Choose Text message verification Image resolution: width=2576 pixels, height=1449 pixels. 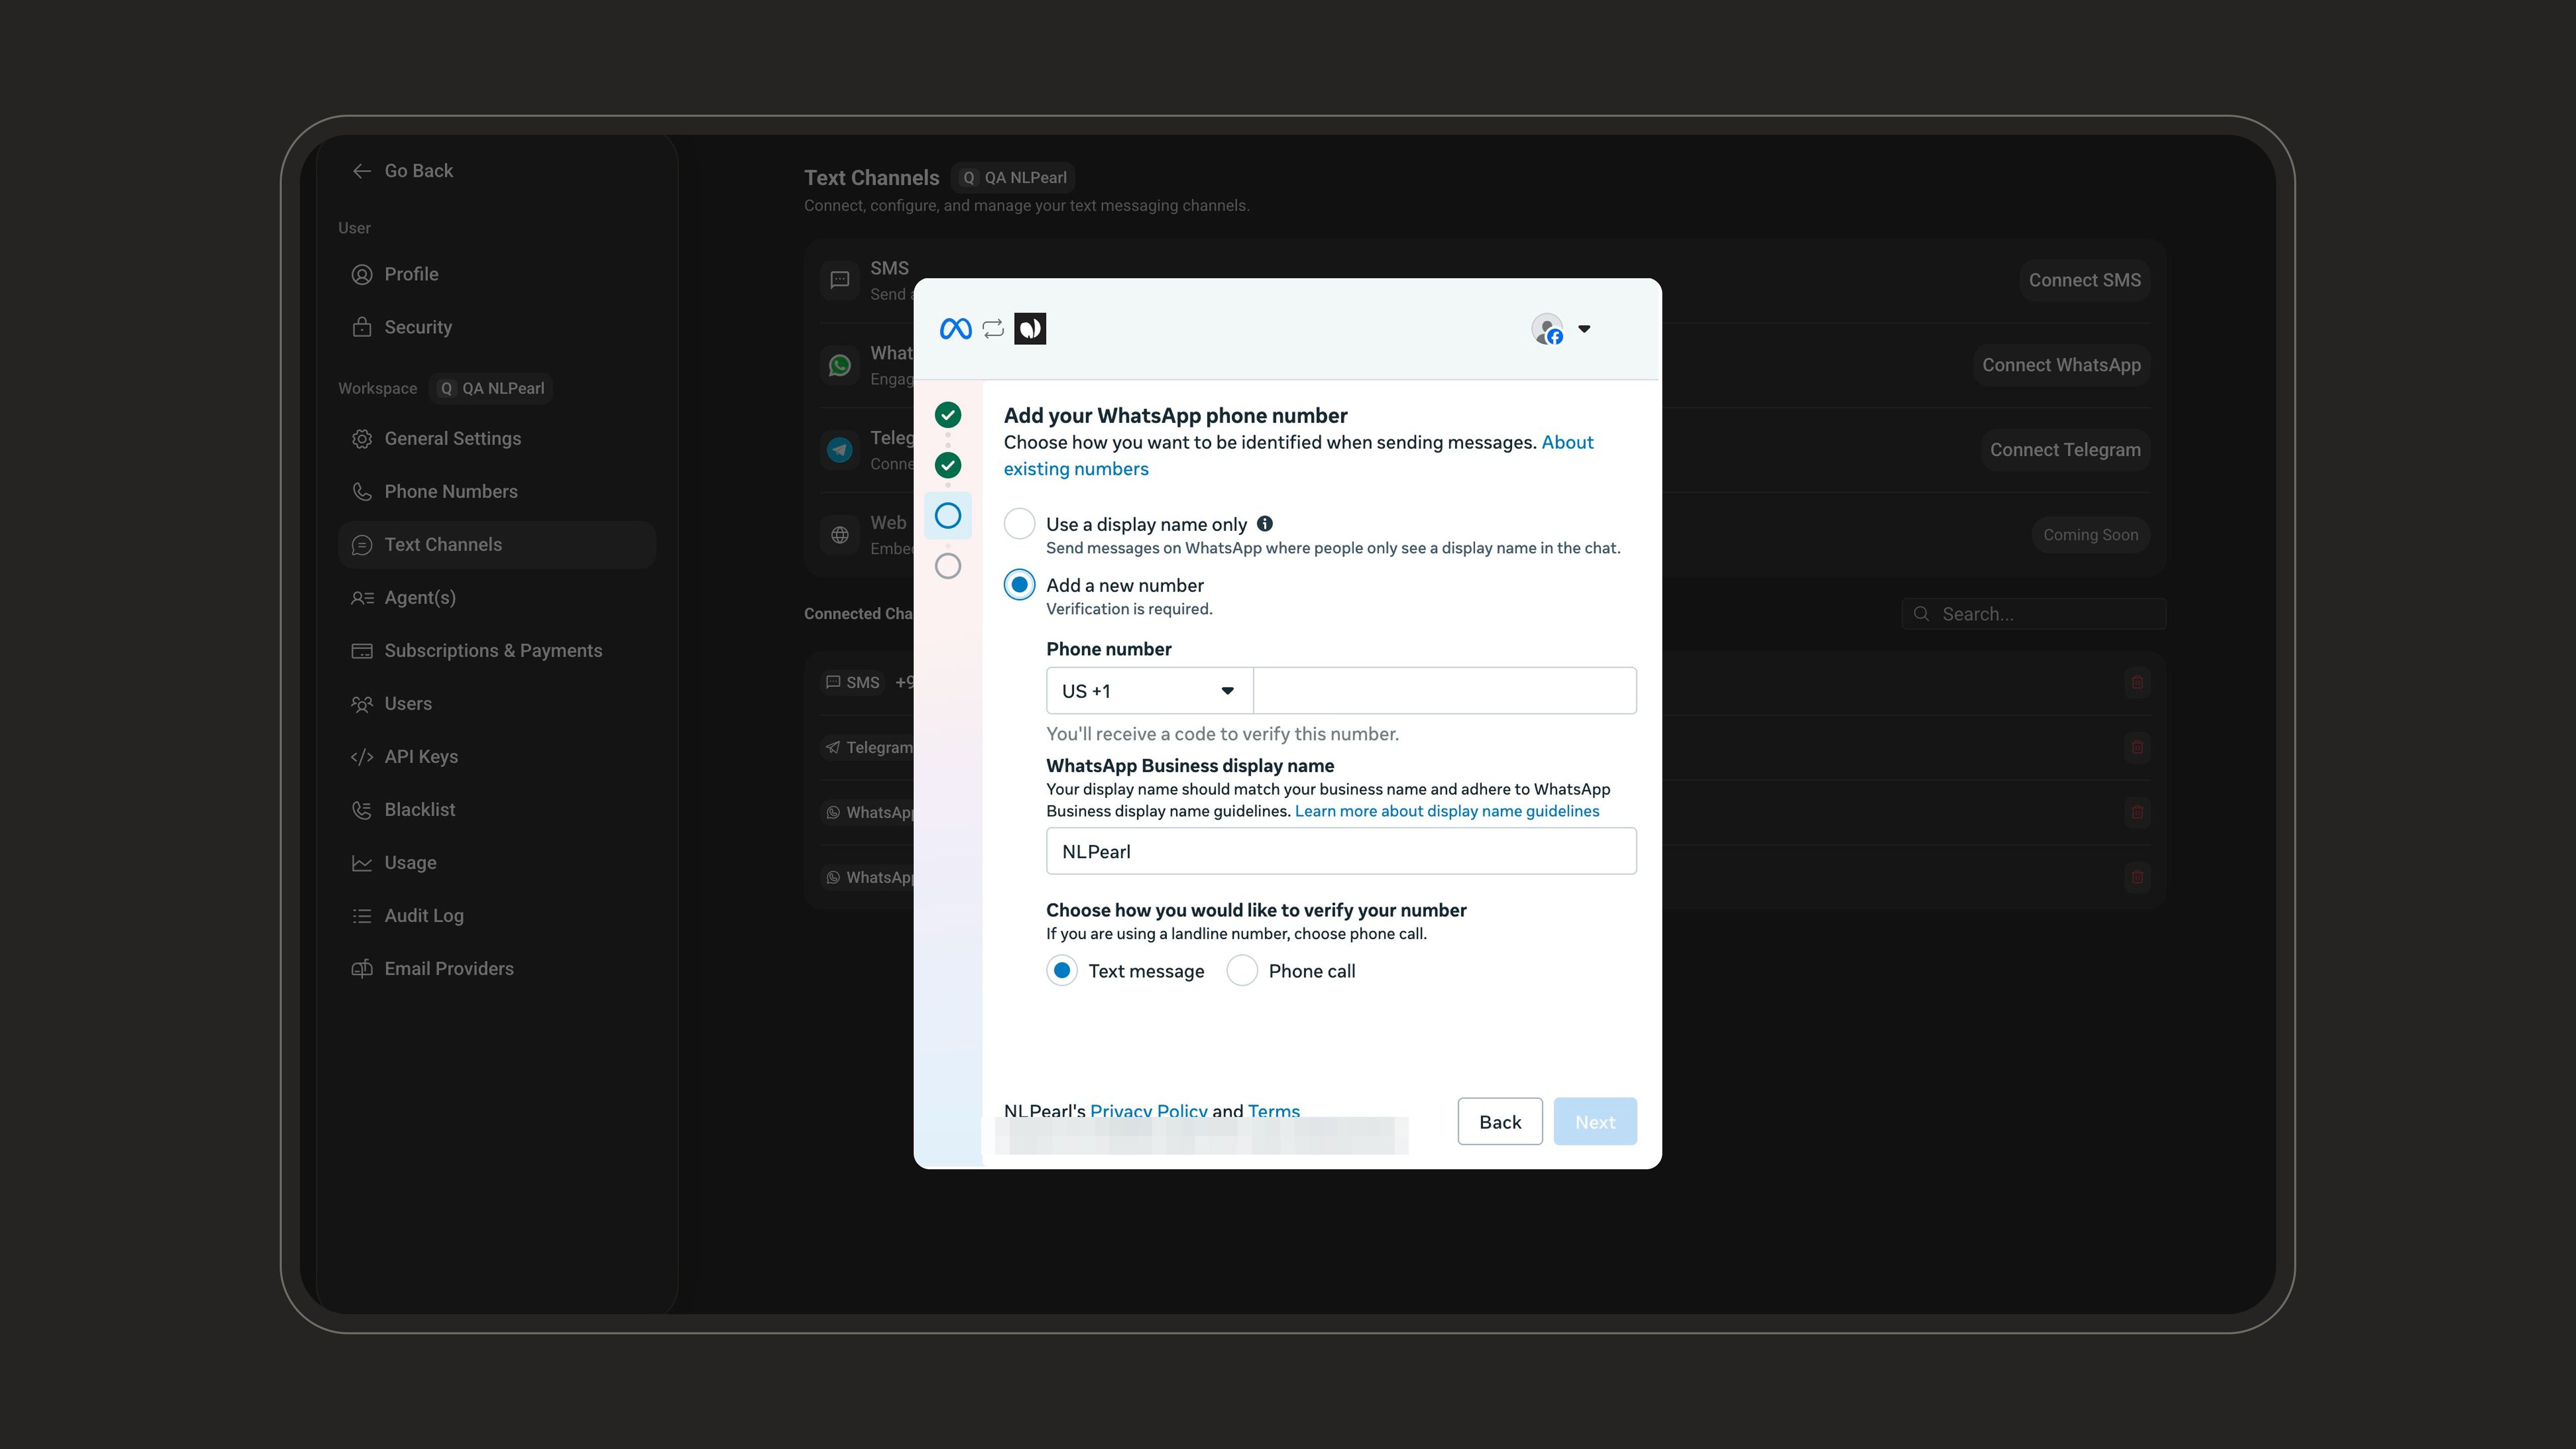point(1062,970)
